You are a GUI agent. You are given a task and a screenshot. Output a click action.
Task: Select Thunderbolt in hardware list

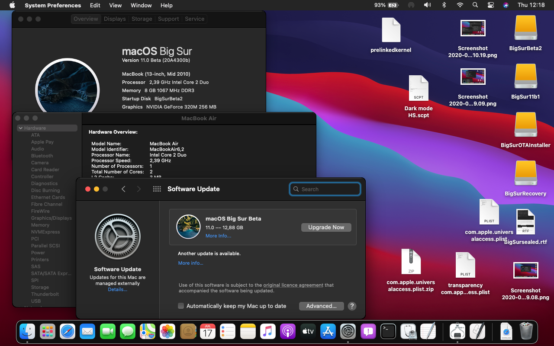point(45,294)
